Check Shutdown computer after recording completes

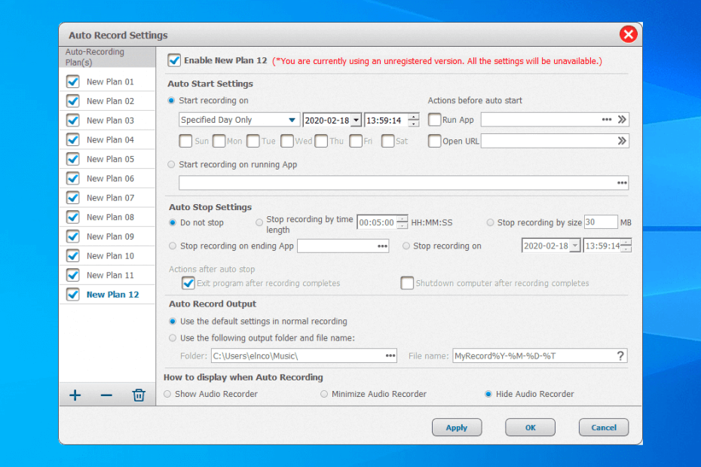[x=407, y=283]
